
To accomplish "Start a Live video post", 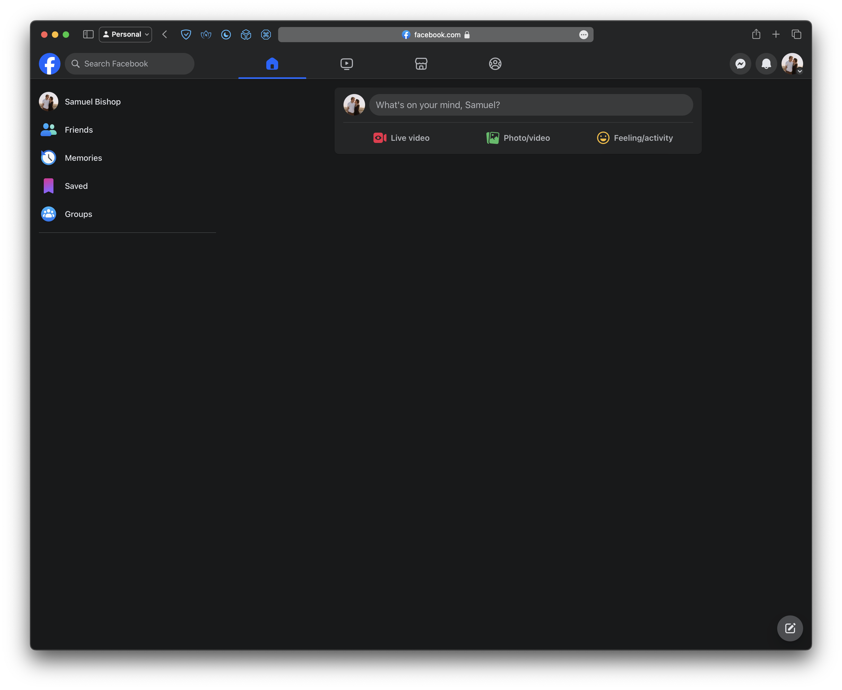I will (401, 138).
